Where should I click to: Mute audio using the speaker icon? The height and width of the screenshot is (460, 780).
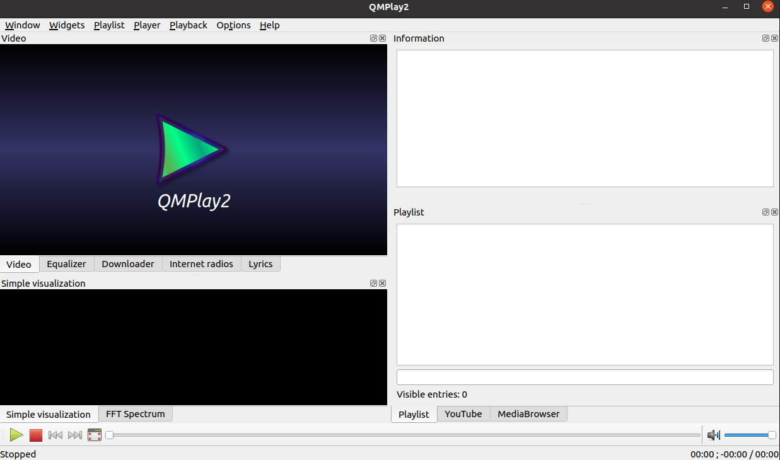(x=714, y=435)
